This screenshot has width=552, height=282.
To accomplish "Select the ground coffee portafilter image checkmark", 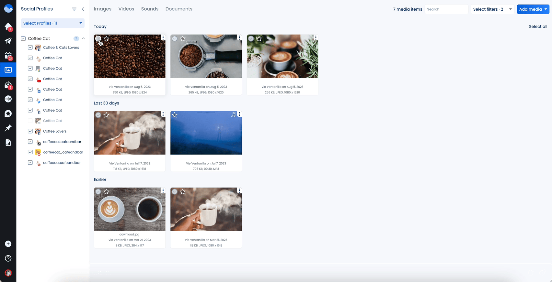I will [175, 38].
